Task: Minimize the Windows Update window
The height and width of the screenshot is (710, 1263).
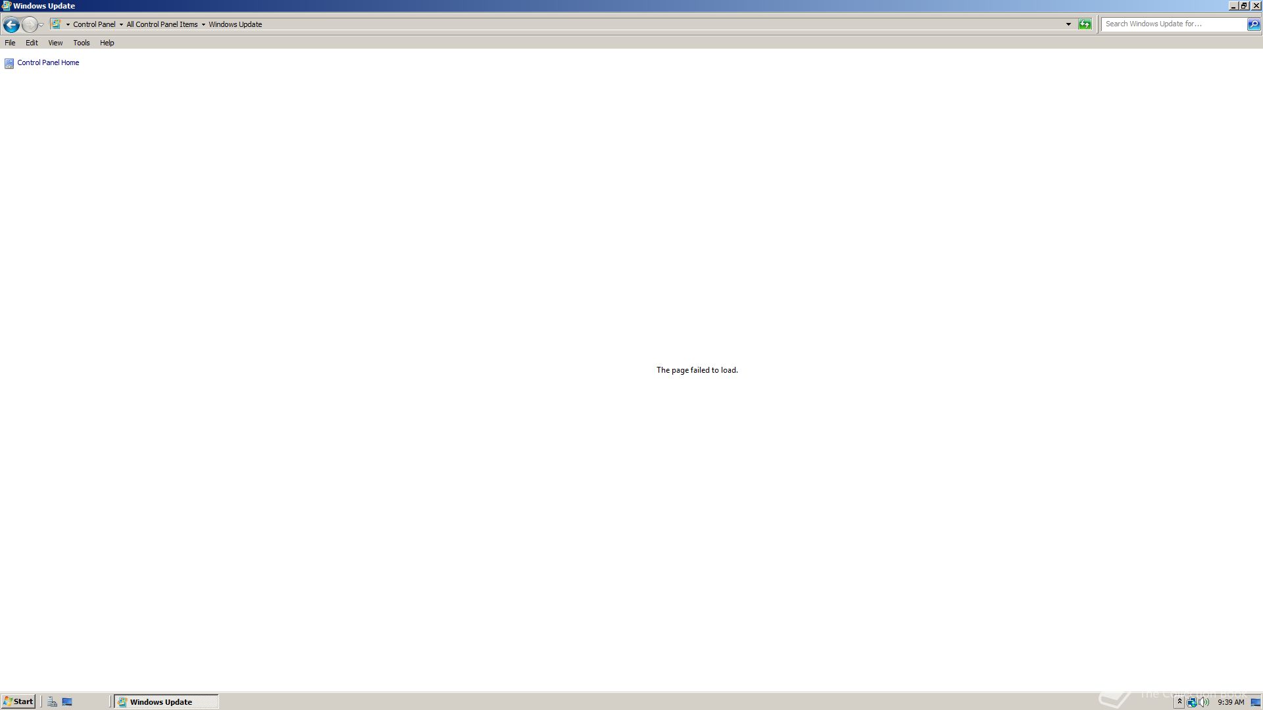Action: [x=1233, y=5]
